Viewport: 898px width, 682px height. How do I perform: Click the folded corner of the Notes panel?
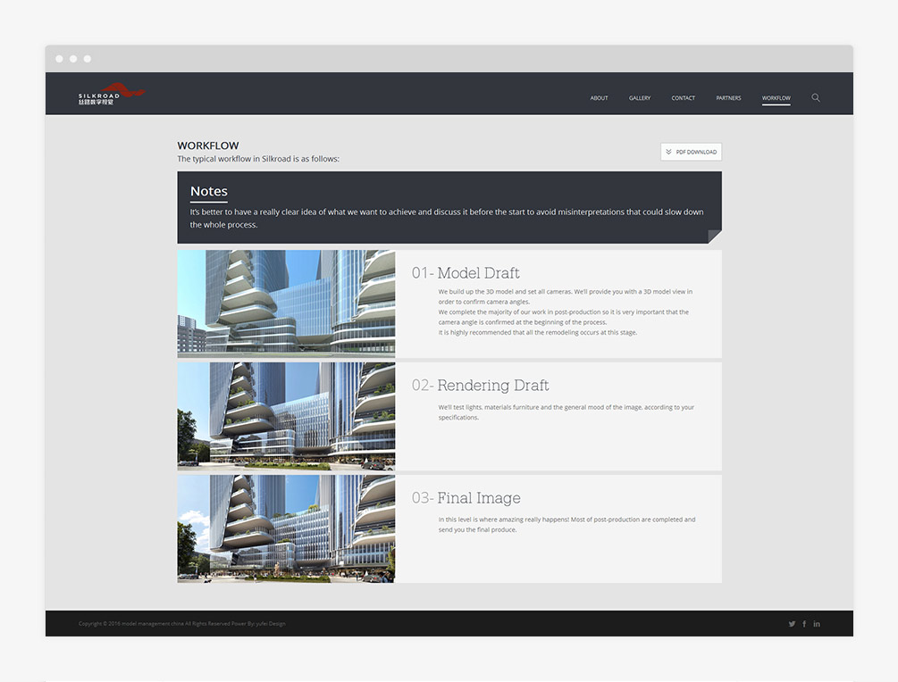pos(714,237)
